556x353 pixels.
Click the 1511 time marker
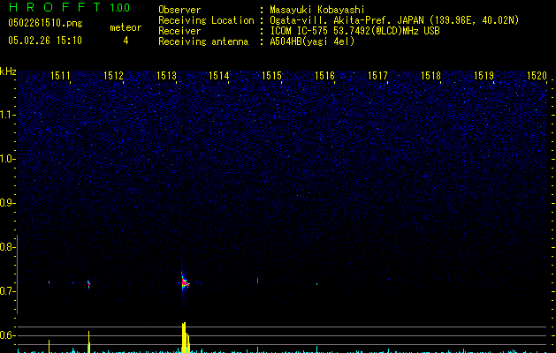point(60,76)
